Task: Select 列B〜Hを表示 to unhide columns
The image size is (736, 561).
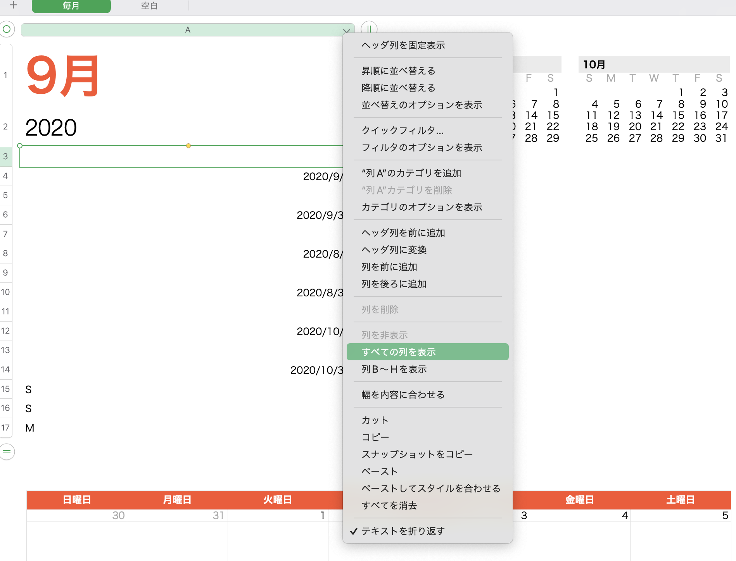Action: pos(394,369)
